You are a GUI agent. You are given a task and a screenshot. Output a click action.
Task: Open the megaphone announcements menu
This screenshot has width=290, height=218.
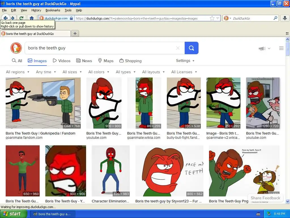[x=264, y=48]
